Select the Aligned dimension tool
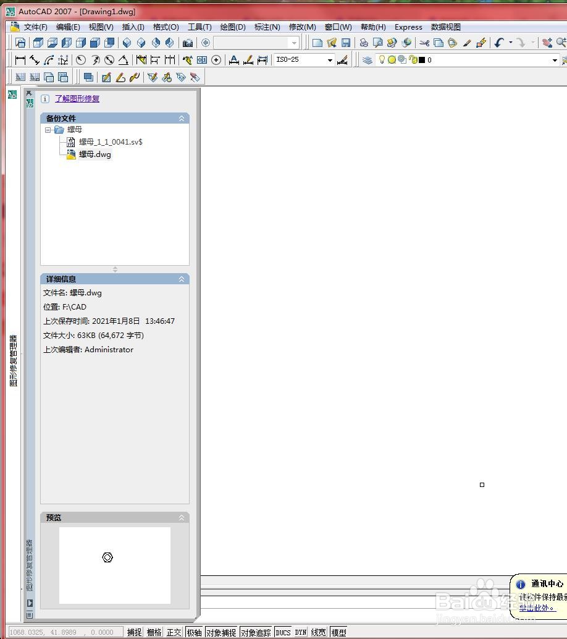 click(x=35, y=61)
